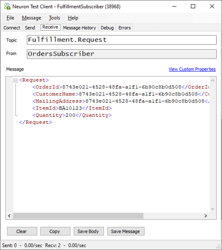
Task: Click the From field OrdersSubscriber
Action: pos(121,54)
